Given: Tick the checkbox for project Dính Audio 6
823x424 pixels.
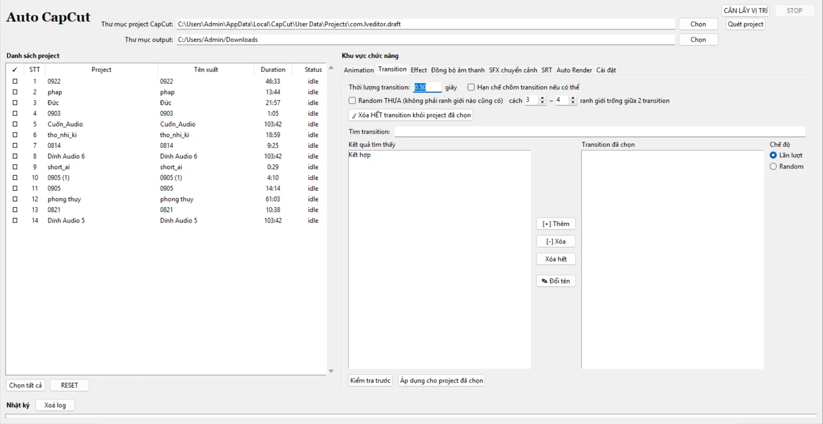Looking at the screenshot, I should point(15,156).
